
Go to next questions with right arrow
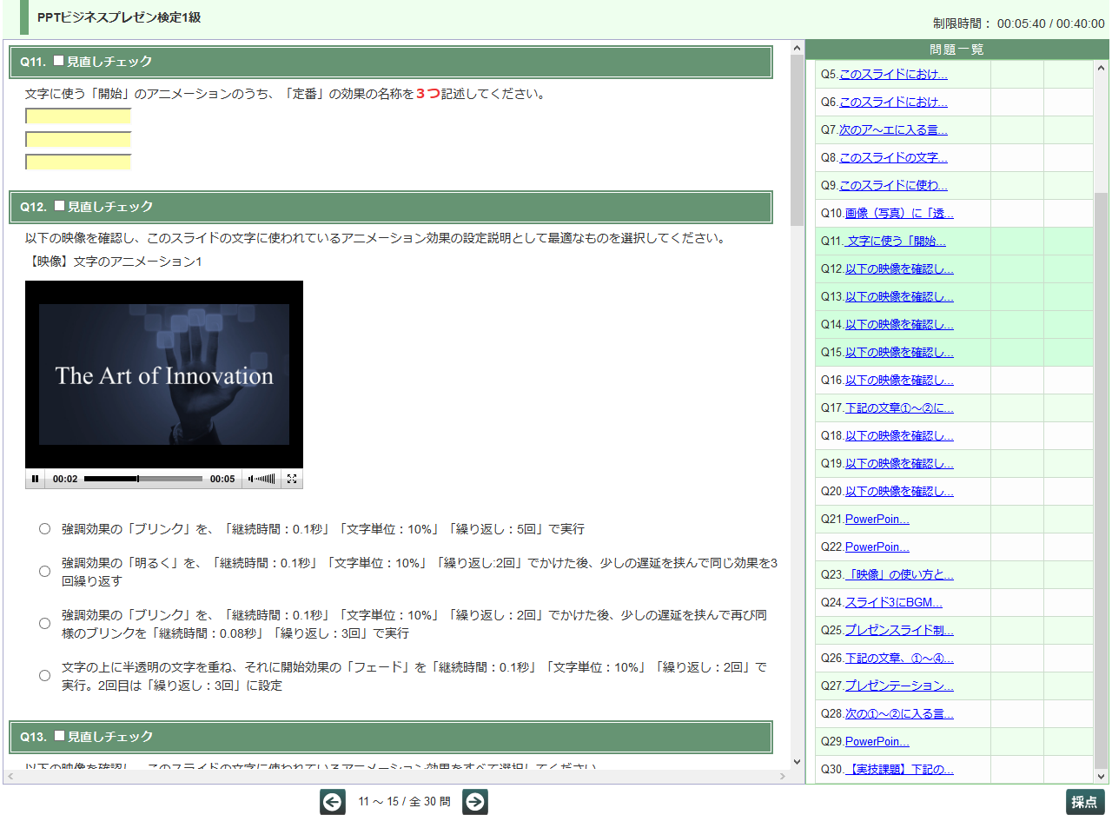475,802
